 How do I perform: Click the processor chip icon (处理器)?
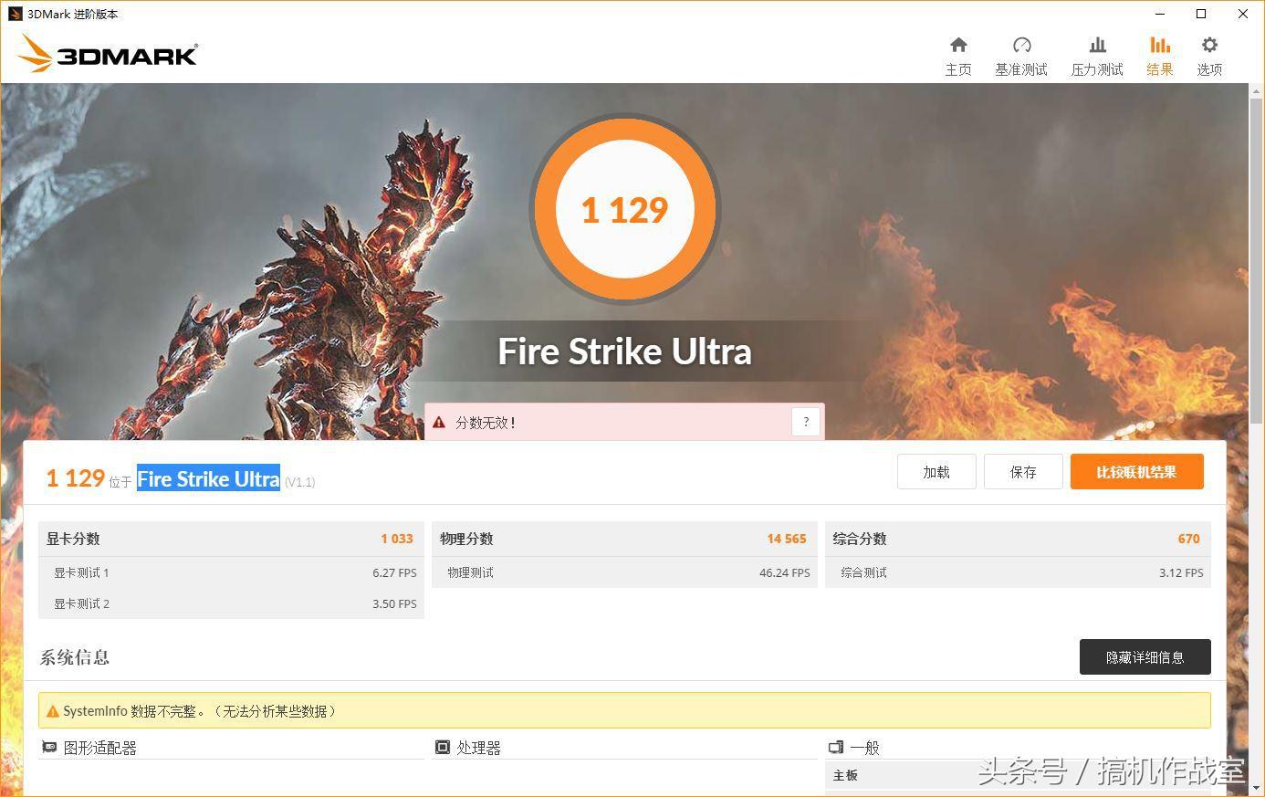(x=443, y=747)
